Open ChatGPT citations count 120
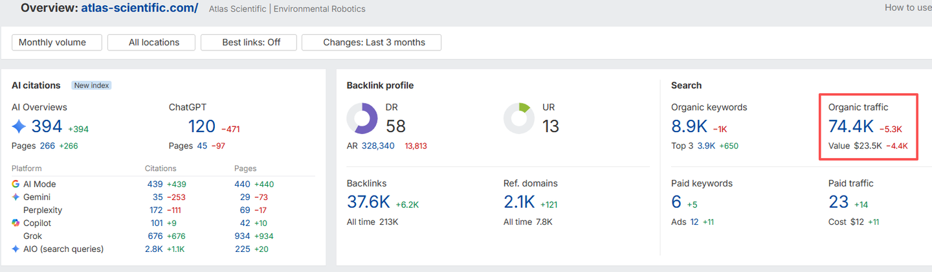932x272 pixels. (x=202, y=126)
